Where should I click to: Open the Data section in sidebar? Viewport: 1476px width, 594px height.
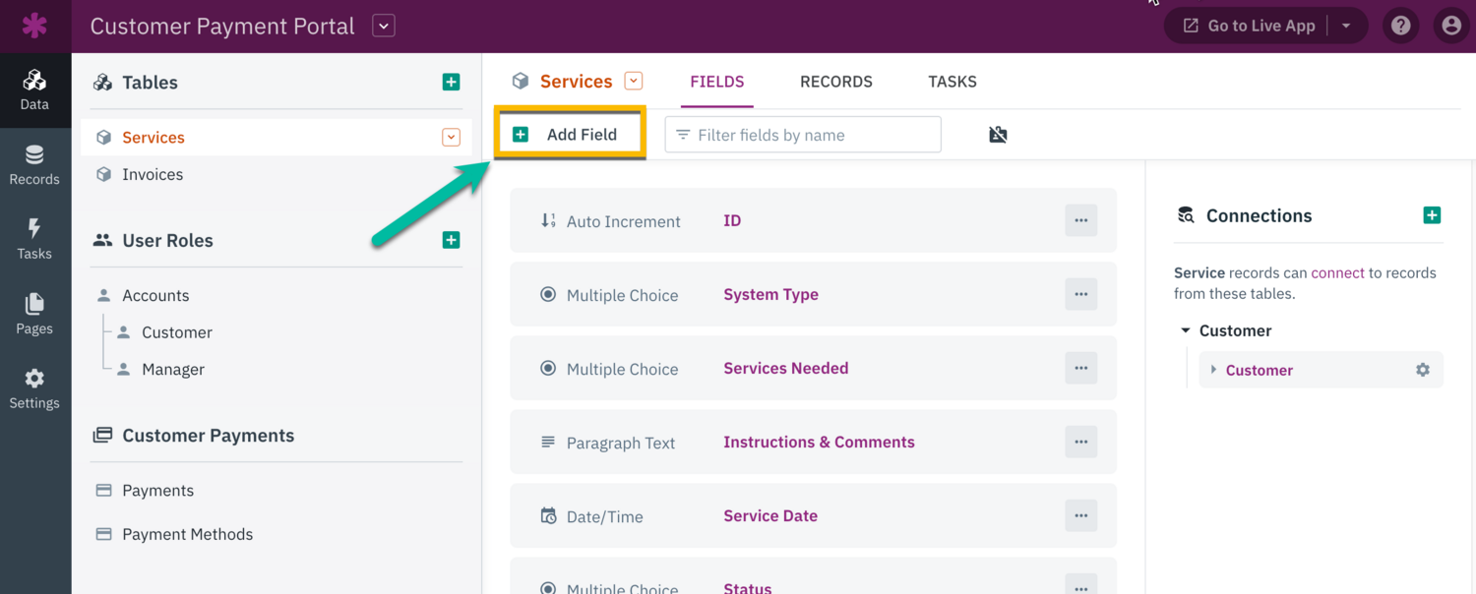34,89
